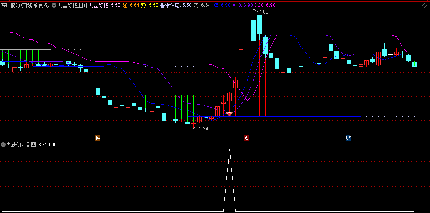
Task: Click the white XG signal spike peak
Action: point(229,150)
